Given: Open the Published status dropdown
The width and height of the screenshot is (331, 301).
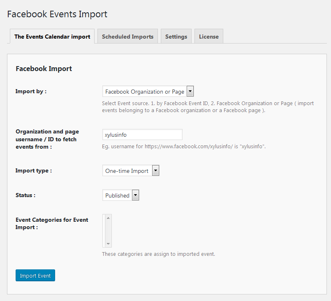Looking at the screenshot, I should point(121,195).
